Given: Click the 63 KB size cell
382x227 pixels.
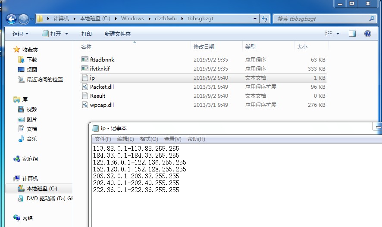Looking at the screenshot, I should 318,59.
